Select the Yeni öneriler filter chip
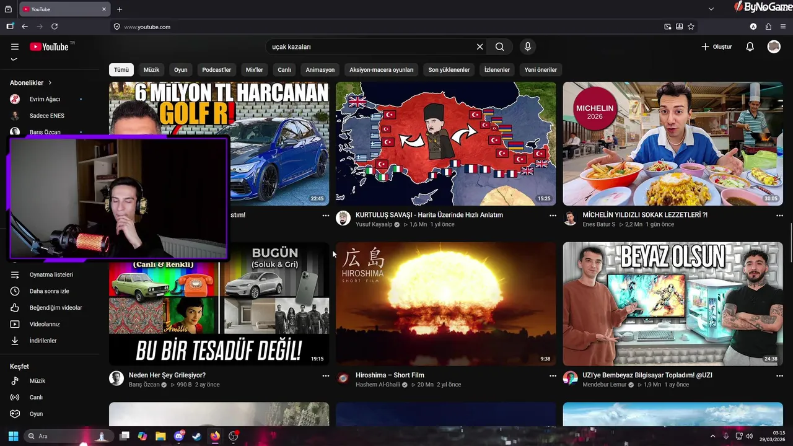 tap(541, 70)
